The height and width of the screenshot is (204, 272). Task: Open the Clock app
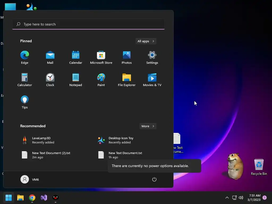point(50,80)
